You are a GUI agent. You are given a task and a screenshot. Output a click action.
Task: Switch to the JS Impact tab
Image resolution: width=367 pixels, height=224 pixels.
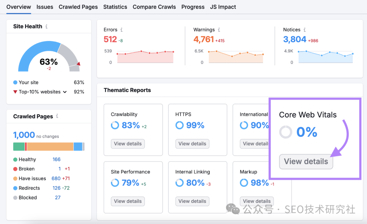[x=223, y=7]
